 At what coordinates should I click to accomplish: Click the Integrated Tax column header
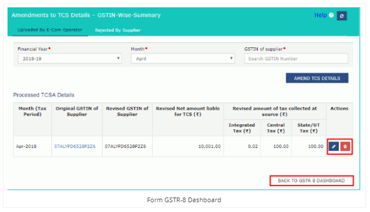pyautogui.click(x=242, y=128)
